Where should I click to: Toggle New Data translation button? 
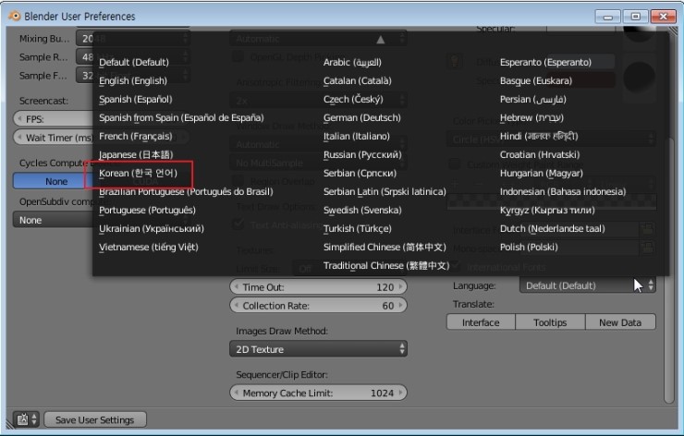point(620,322)
